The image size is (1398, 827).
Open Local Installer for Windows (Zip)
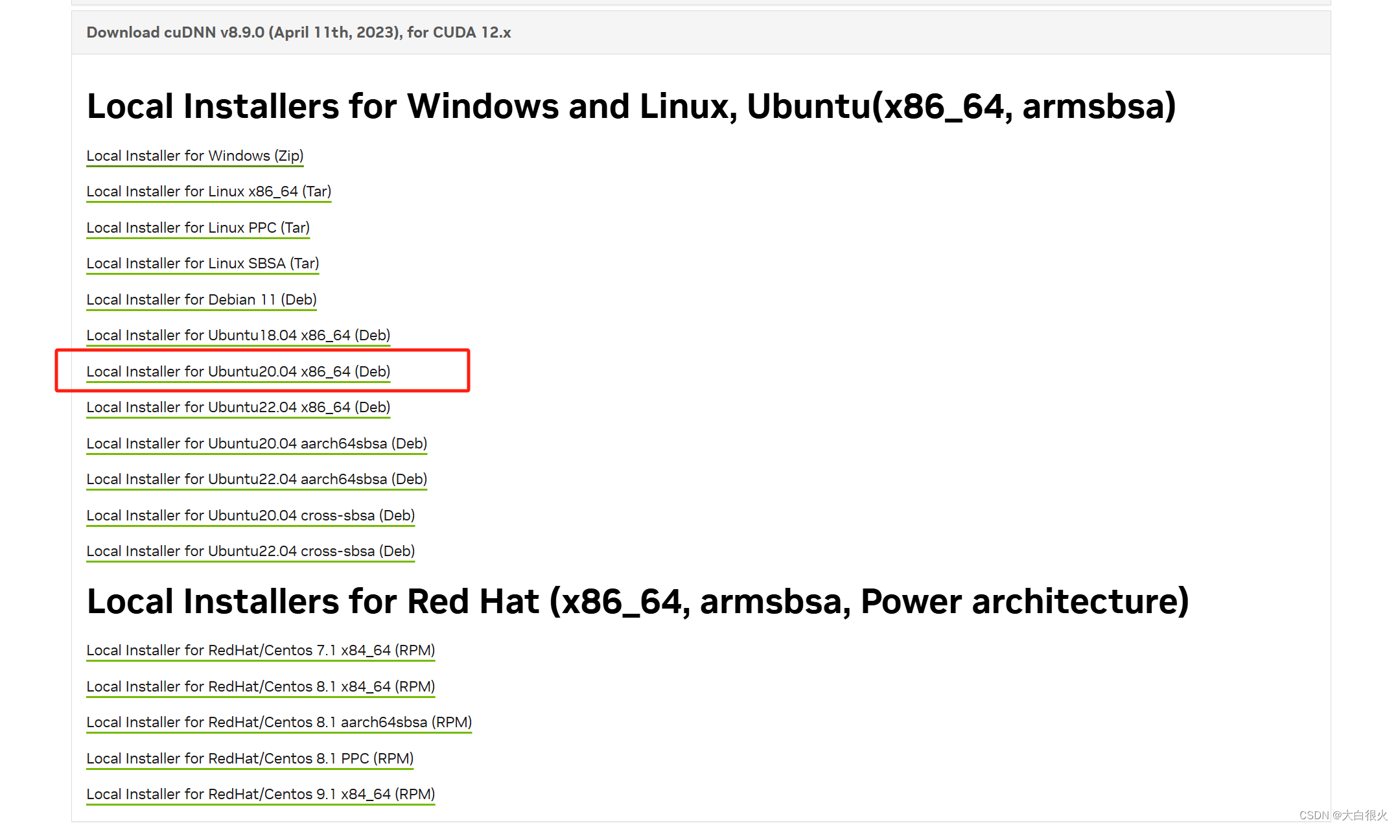point(195,156)
